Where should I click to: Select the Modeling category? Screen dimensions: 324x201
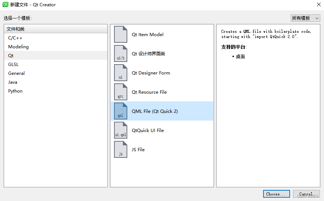tap(56, 47)
